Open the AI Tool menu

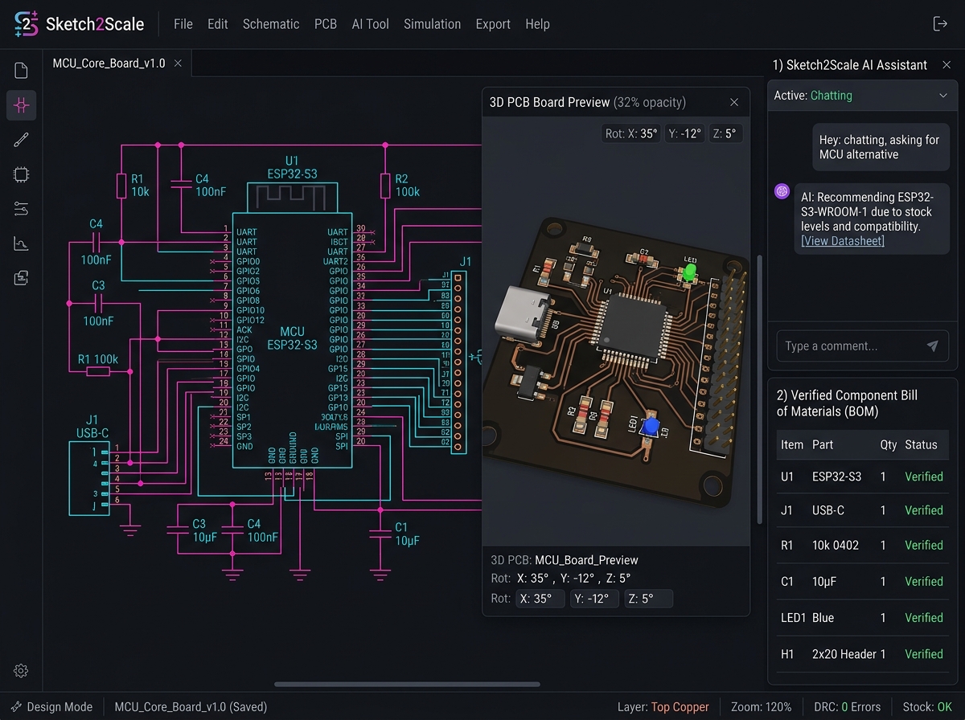point(371,24)
